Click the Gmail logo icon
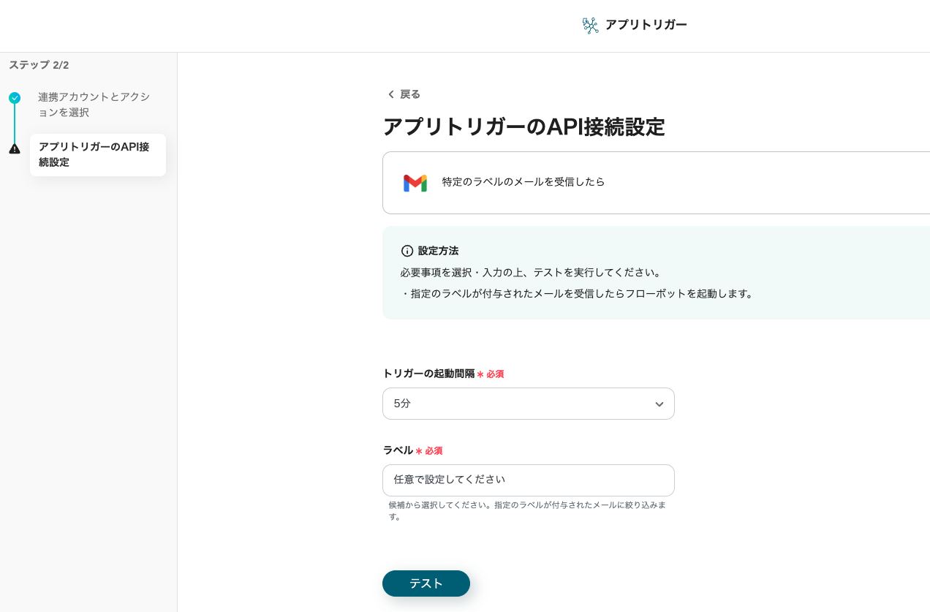This screenshot has height=612, width=930. pos(415,183)
